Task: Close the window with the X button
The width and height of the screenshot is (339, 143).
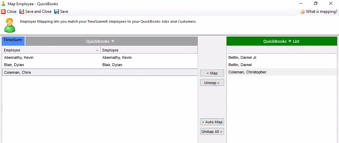Action: (x=331, y=3)
